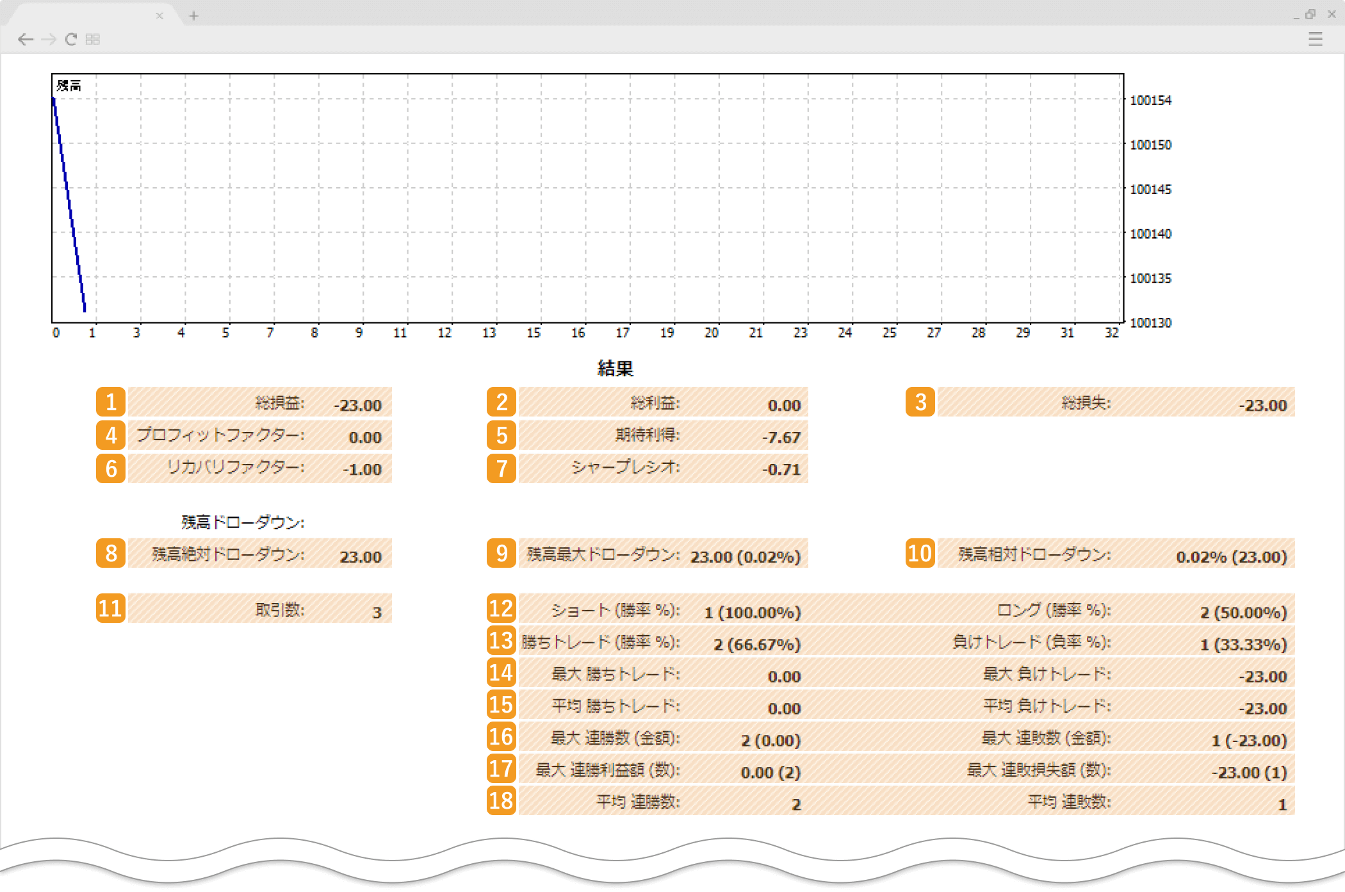
Task: Select the 最大 連勝数 value 2 (0.00)
Action: click(771, 741)
